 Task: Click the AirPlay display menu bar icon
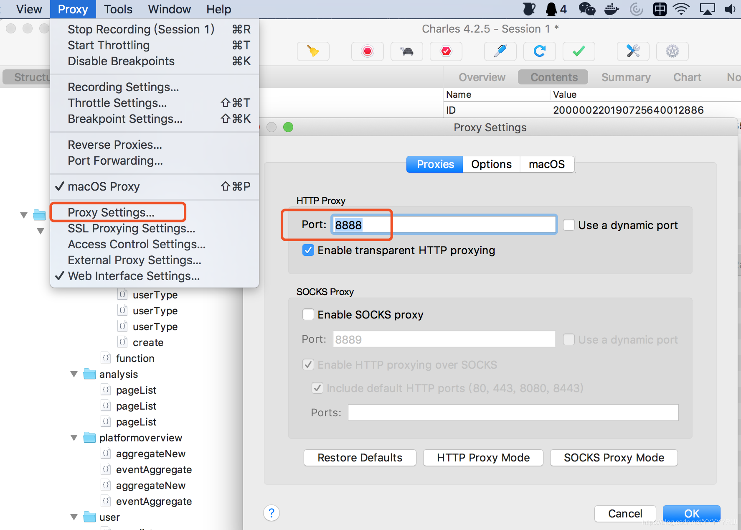707,9
